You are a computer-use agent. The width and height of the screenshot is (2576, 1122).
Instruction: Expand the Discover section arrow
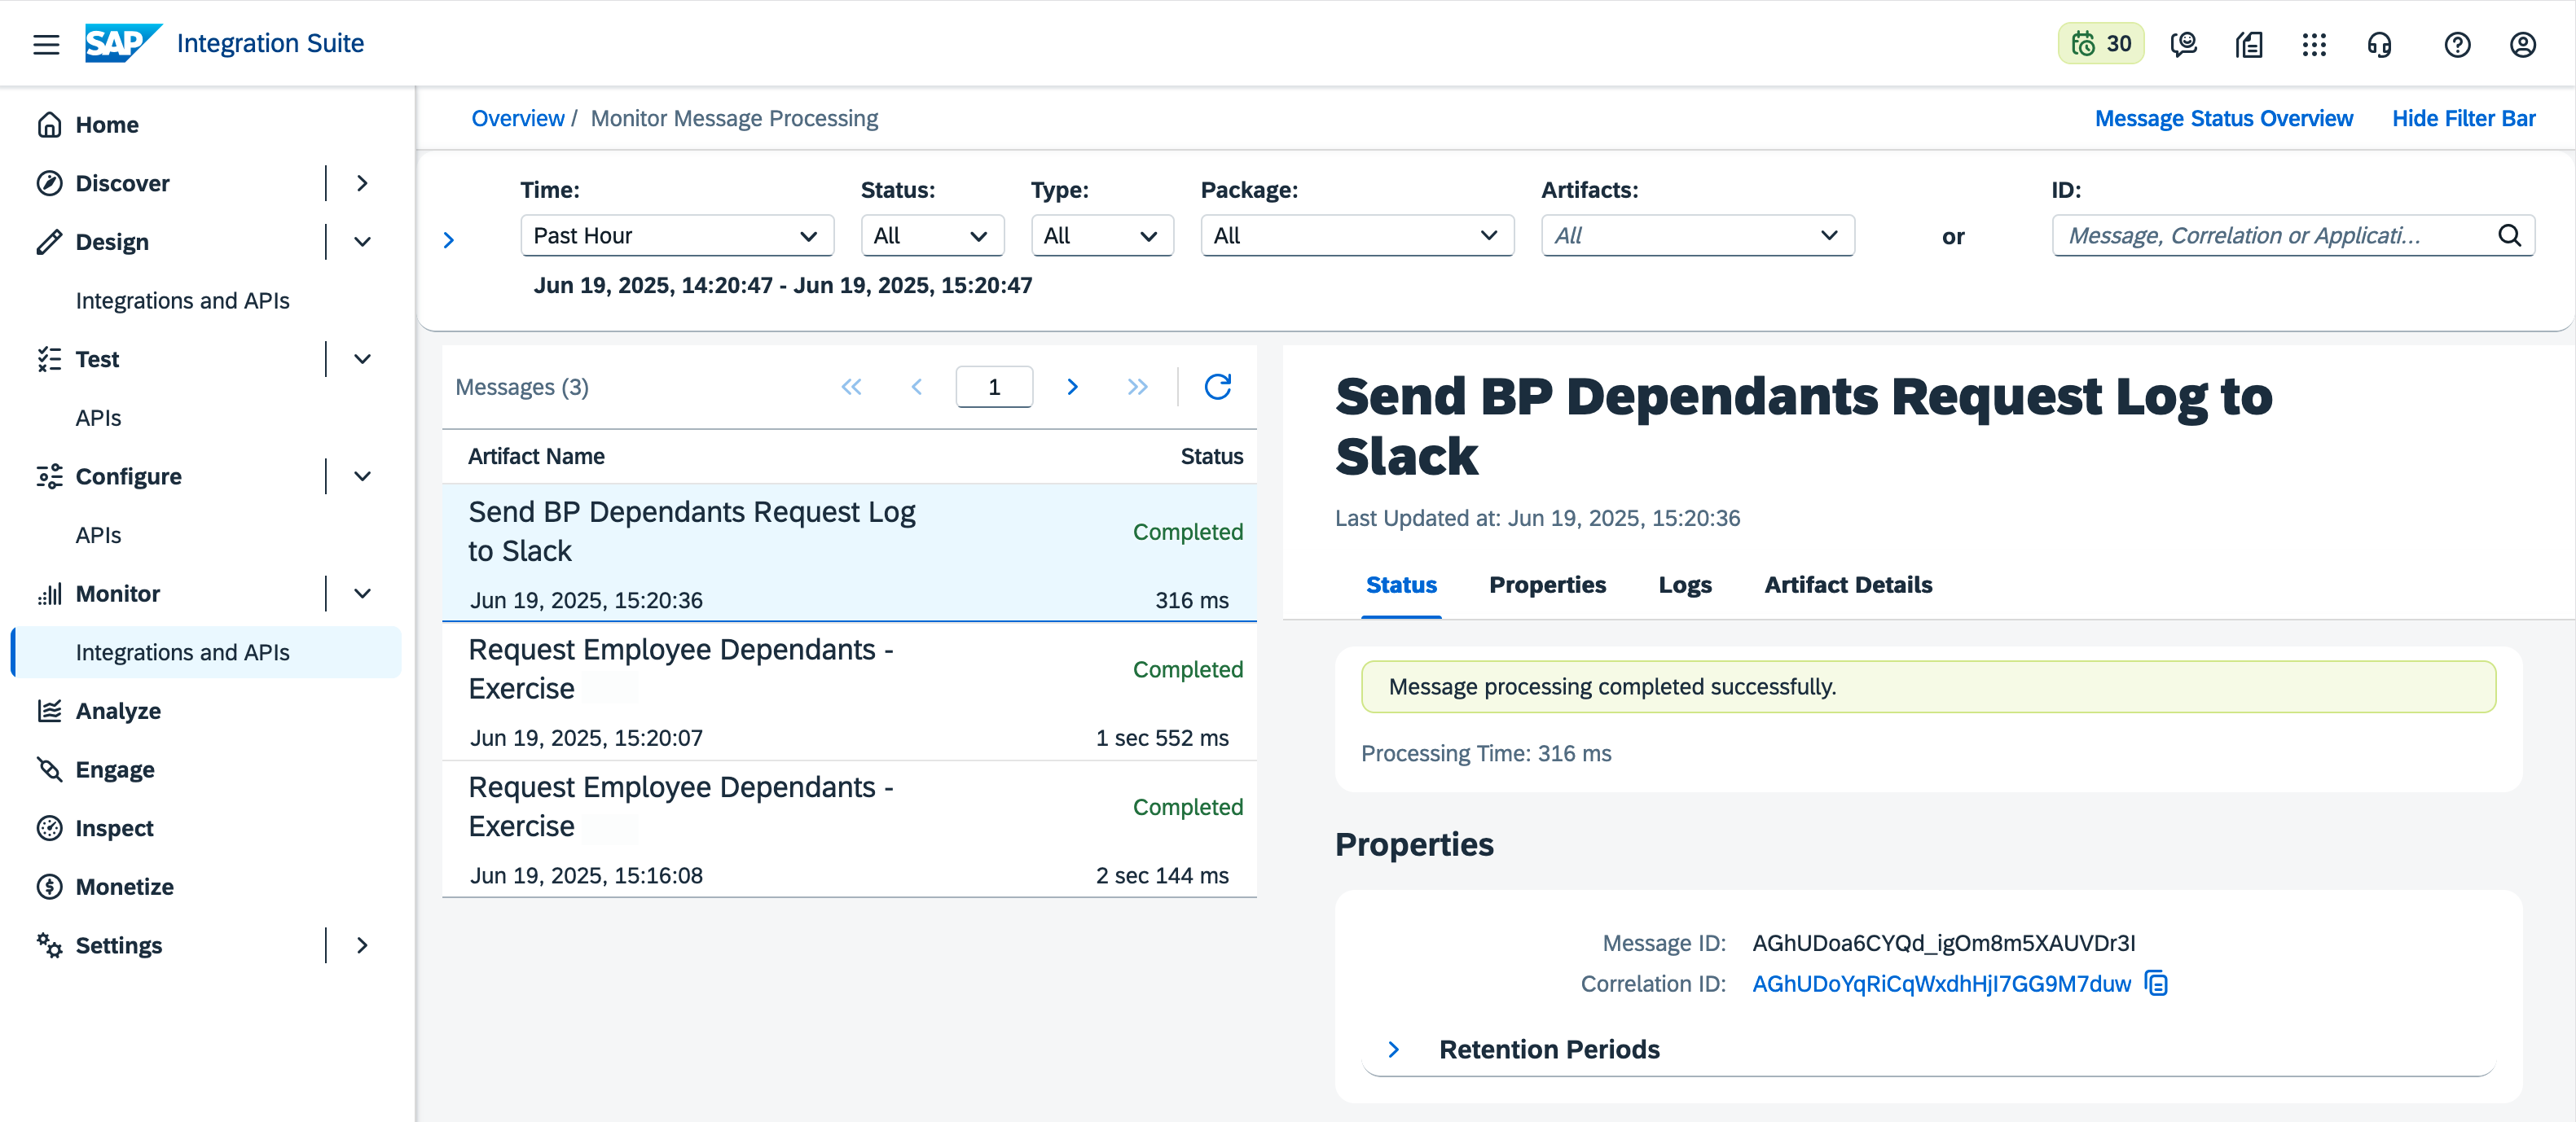(363, 183)
